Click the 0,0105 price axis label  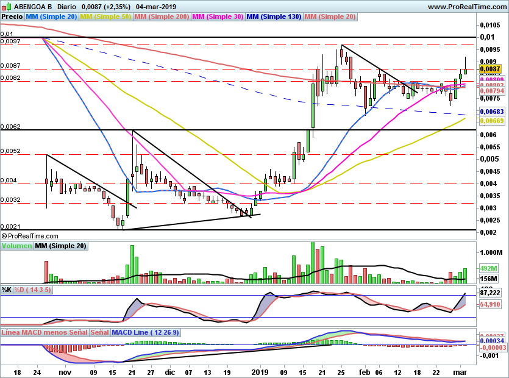[490, 25]
